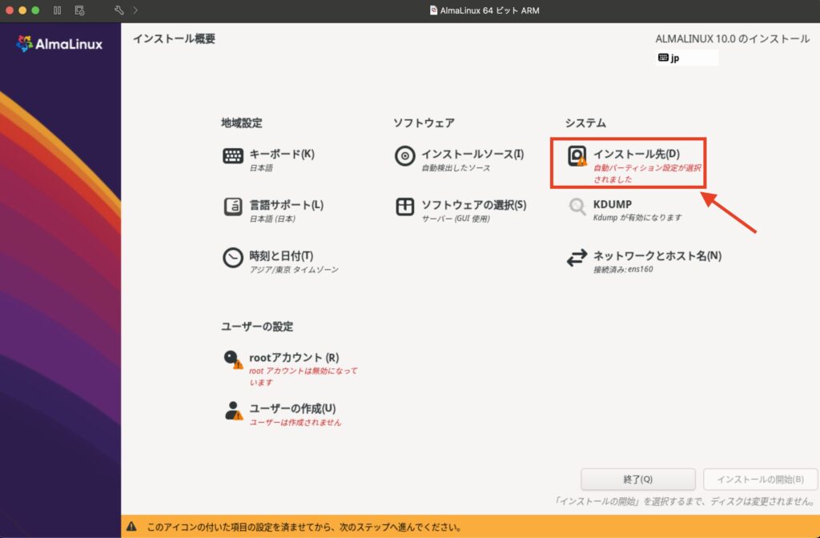Click the ユーザーの設定 section heading
The height and width of the screenshot is (538, 820).
pyautogui.click(x=257, y=327)
